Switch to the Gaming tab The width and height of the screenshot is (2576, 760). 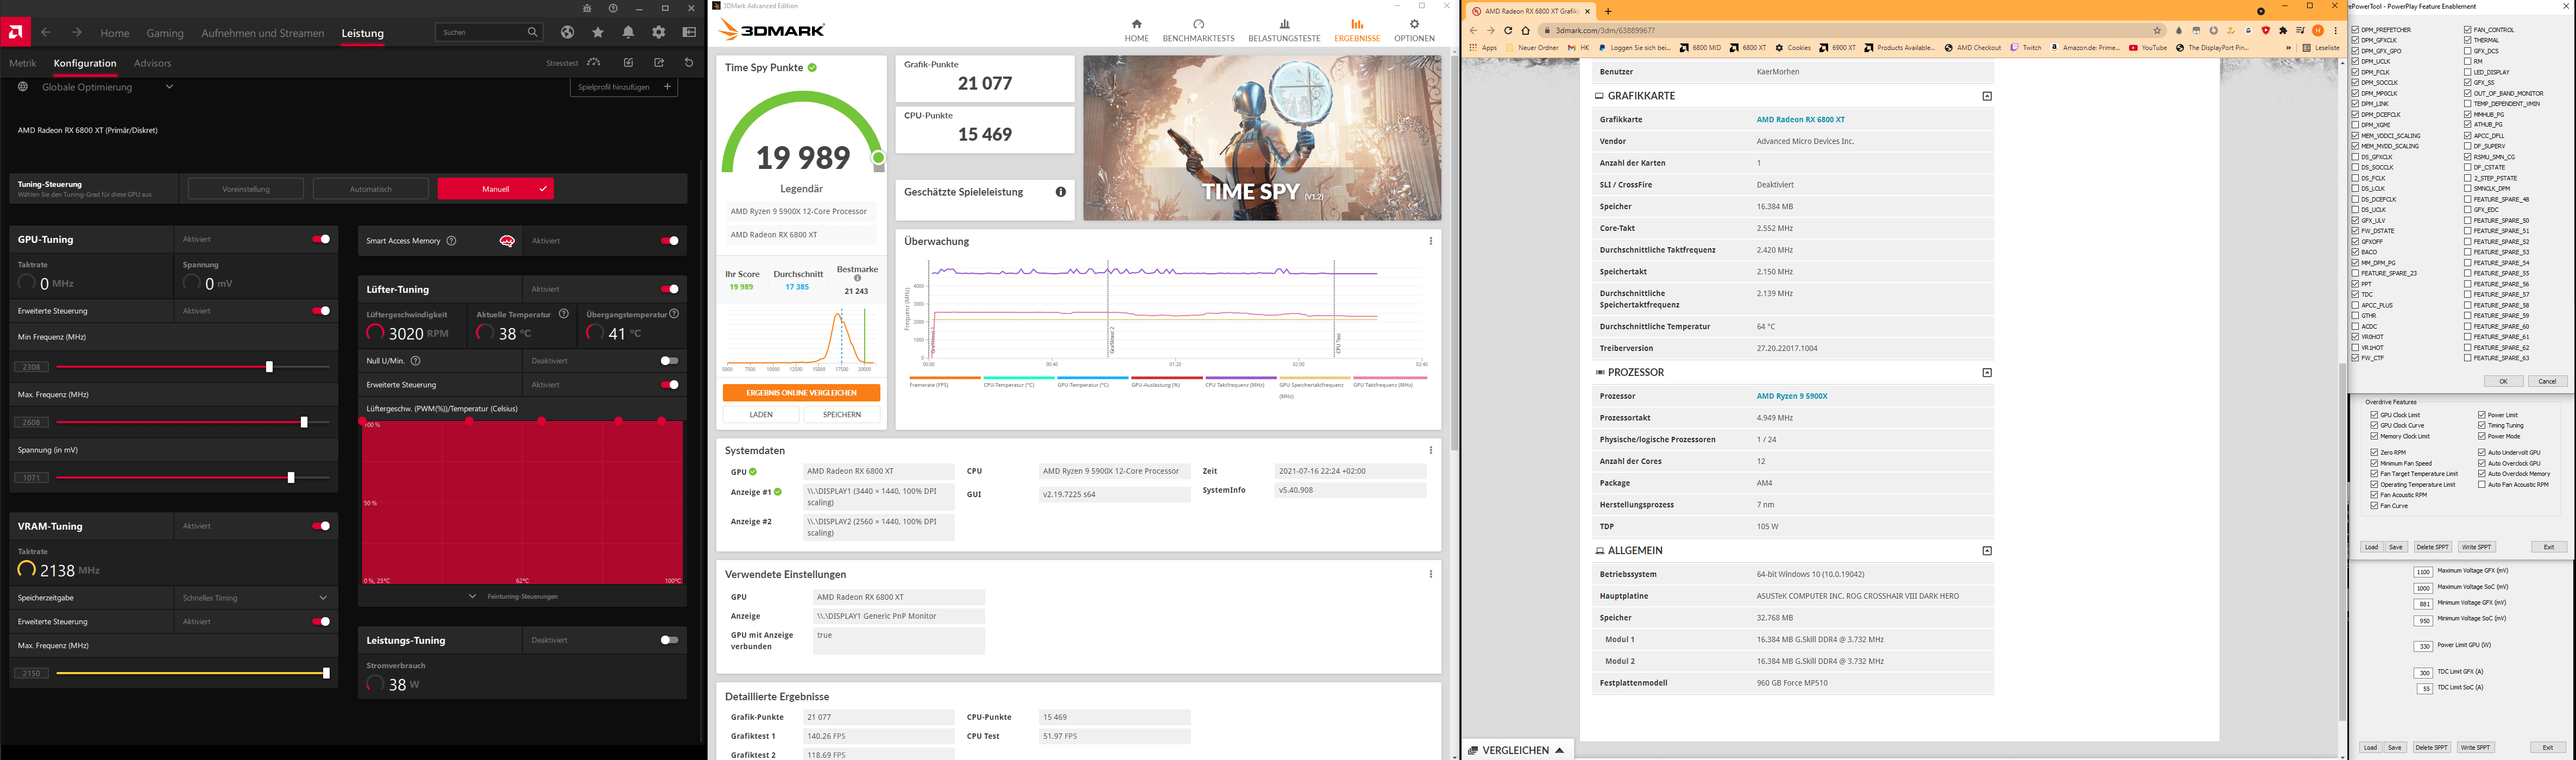tap(165, 33)
